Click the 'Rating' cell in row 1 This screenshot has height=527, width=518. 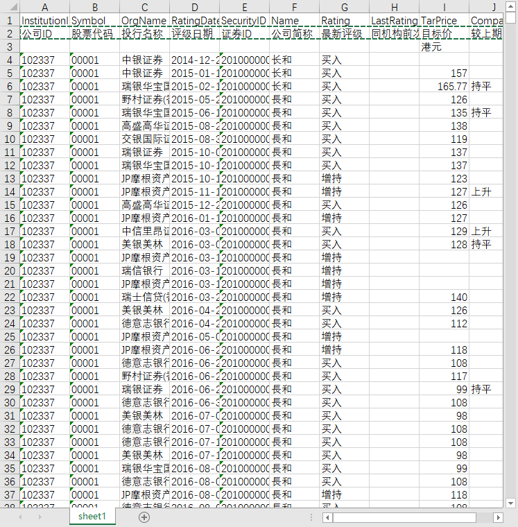[344, 21]
